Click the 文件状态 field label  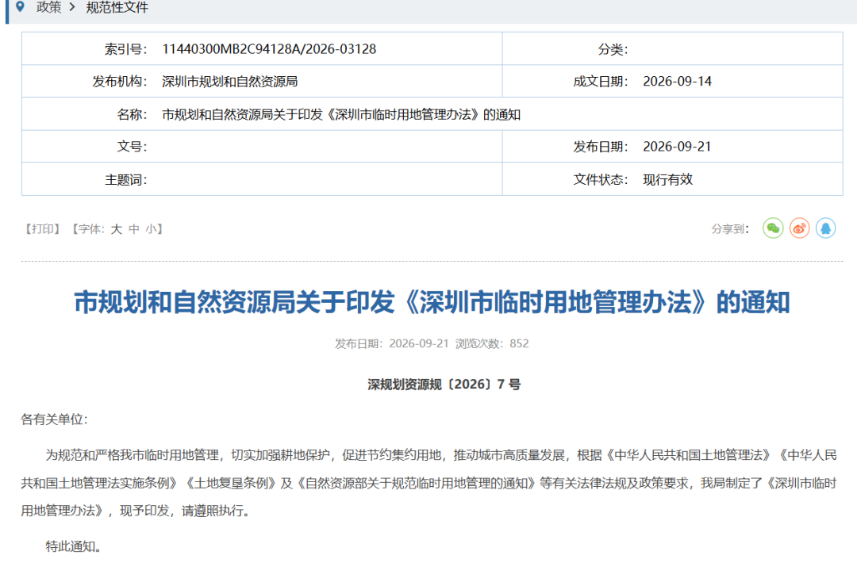coord(601,179)
